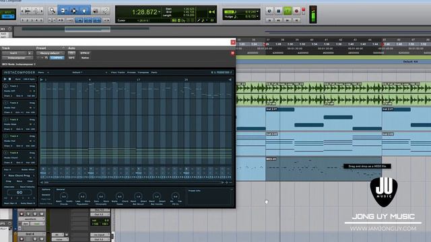Click the GO generate button
Image resolution: width=431 pixels, height=242 pixels.
click(x=20, y=192)
